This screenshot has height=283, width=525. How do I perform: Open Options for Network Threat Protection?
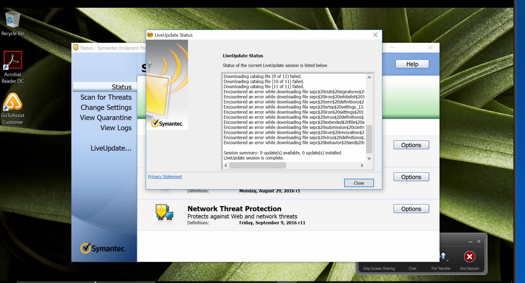click(411, 208)
